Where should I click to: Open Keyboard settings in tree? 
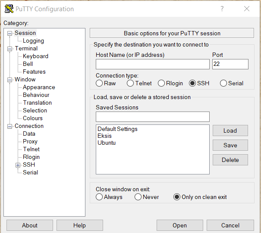click(x=35, y=56)
